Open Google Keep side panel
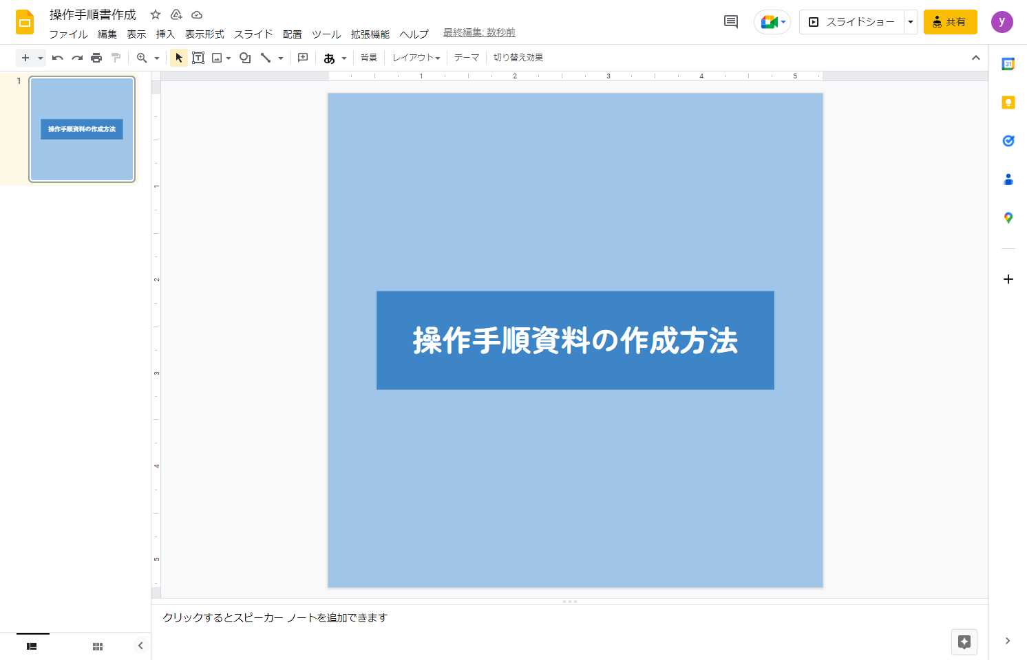Image resolution: width=1027 pixels, height=660 pixels. coord(1008,102)
